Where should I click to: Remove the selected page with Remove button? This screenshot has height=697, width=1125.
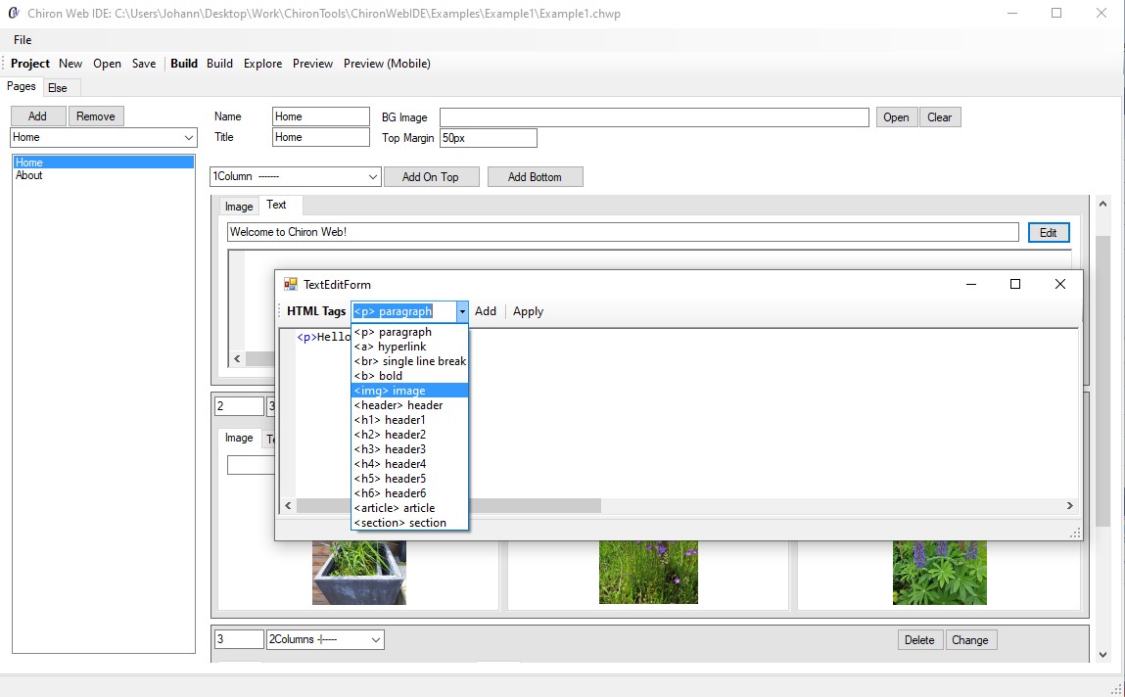(x=96, y=116)
